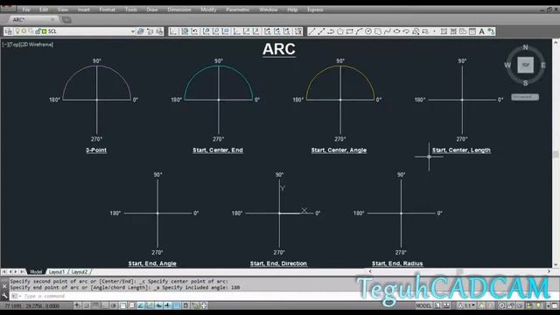Image resolution: width=560 pixels, height=315 pixels.
Task: Open the File menu
Action: [26, 10]
